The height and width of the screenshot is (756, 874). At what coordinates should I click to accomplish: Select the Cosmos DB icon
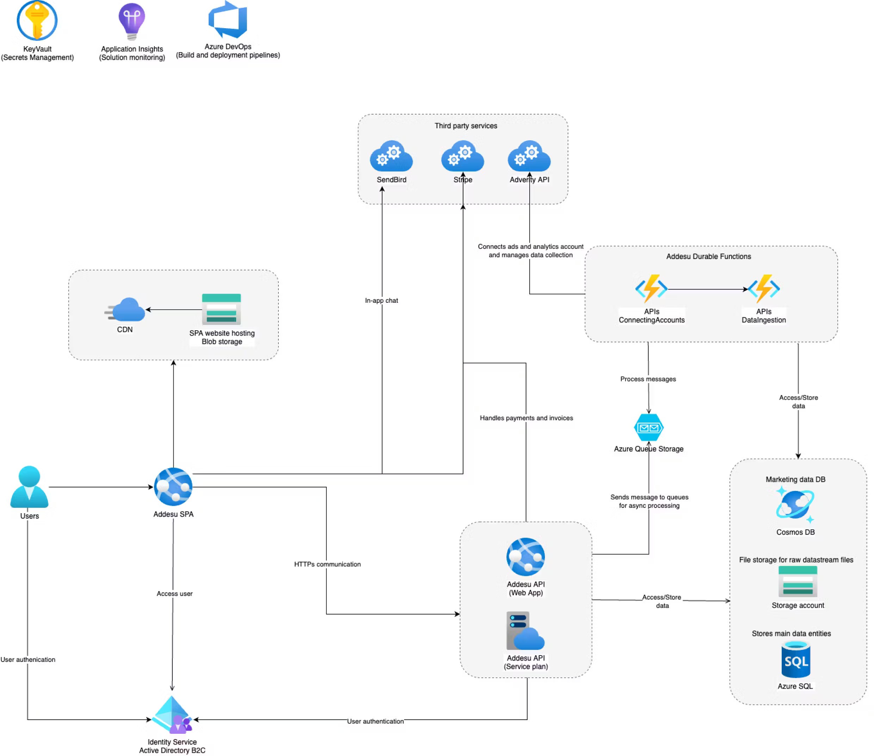pos(795,505)
